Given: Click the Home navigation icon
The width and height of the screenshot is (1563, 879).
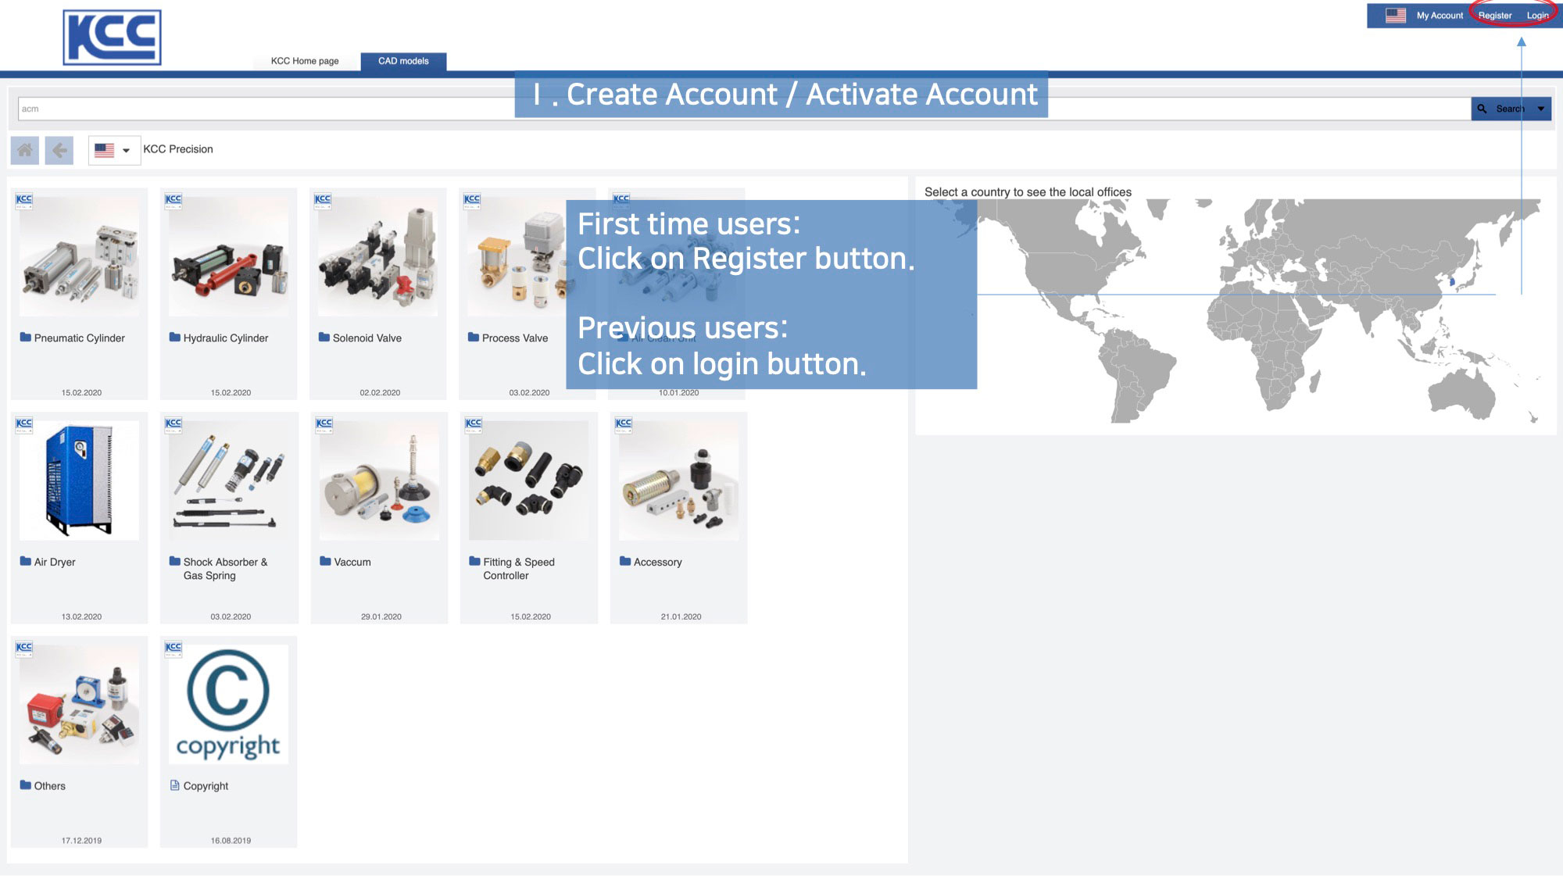Looking at the screenshot, I should pyautogui.click(x=24, y=149).
